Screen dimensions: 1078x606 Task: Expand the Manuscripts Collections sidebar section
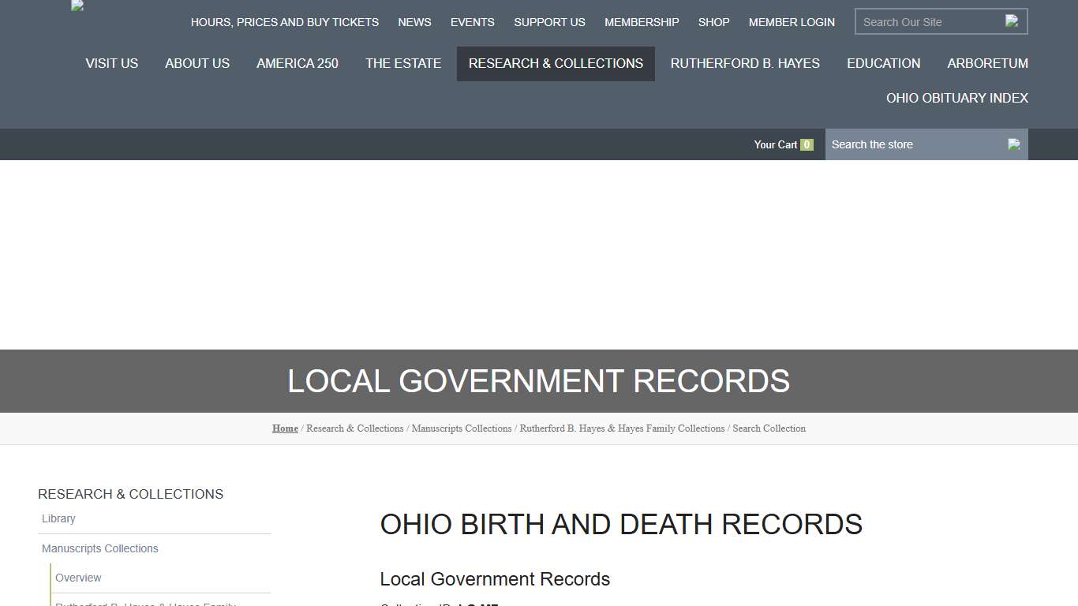point(99,548)
